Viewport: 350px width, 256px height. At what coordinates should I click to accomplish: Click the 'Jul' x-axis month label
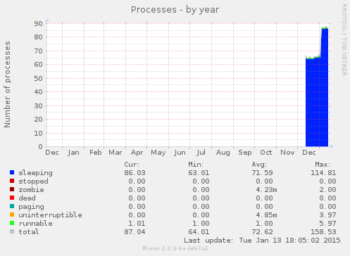(201, 153)
